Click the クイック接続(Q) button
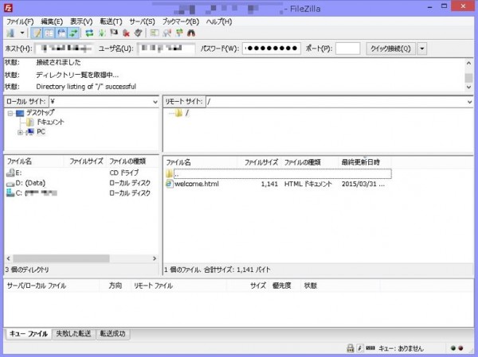 coord(390,49)
